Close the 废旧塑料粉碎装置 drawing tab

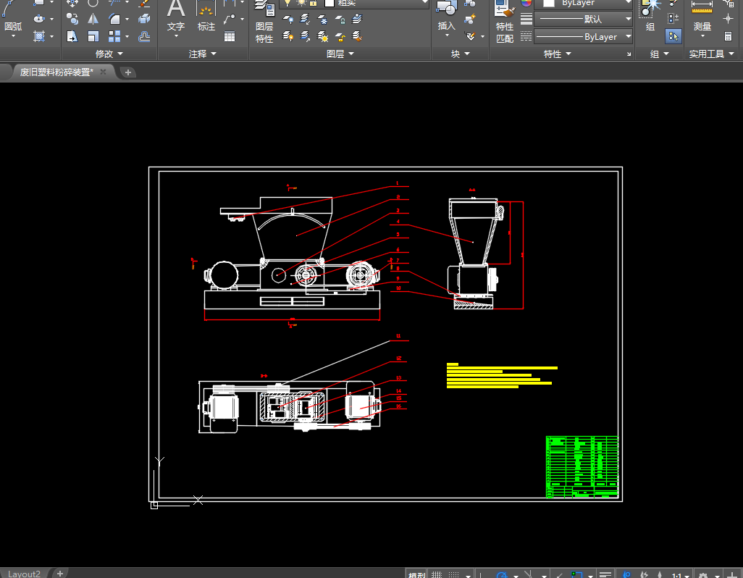tap(103, 72)
